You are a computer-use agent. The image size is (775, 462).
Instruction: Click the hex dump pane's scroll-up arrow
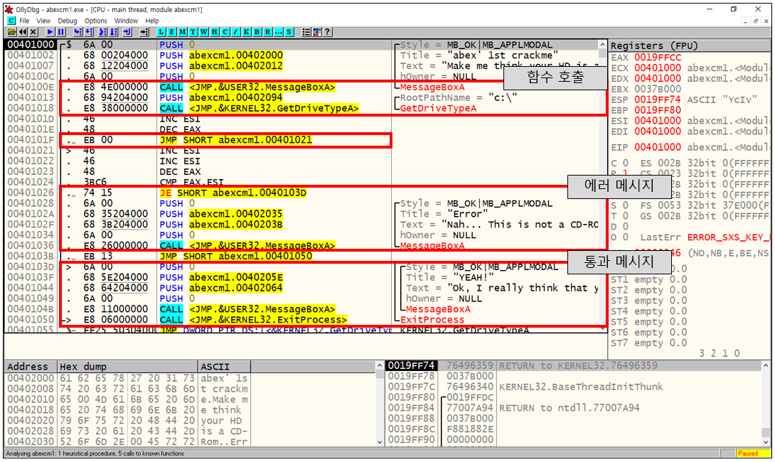pyautogui.click(x=380, y=365)
